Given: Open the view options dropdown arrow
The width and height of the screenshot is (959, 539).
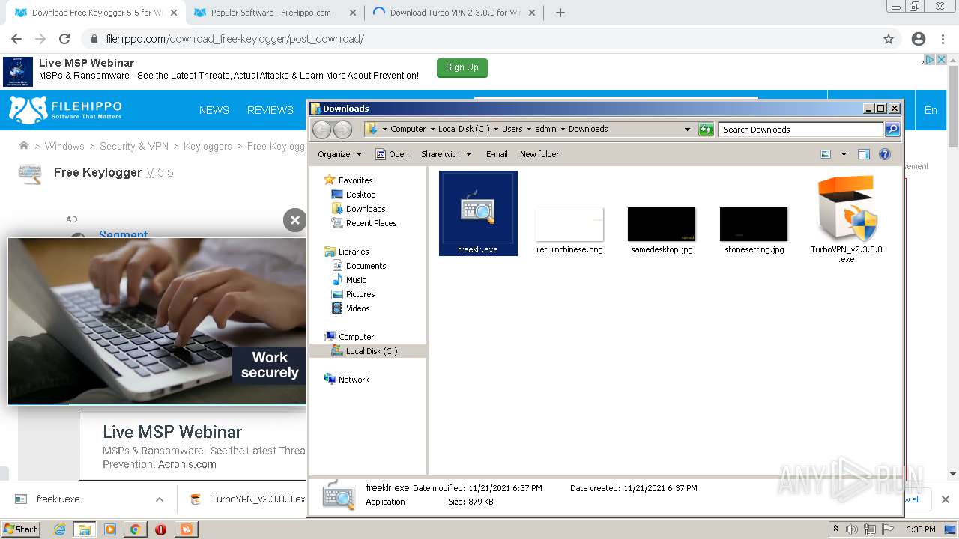Looking at the screenshot, I should pos(844,154).
